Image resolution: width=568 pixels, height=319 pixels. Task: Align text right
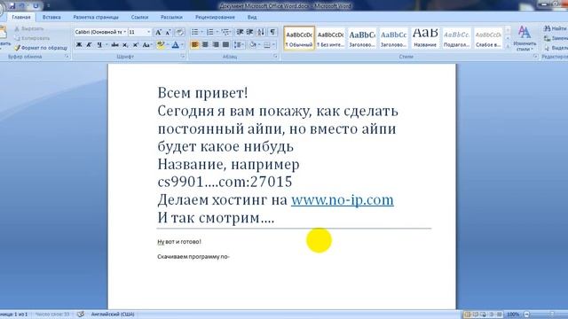(x=216, y=45)
